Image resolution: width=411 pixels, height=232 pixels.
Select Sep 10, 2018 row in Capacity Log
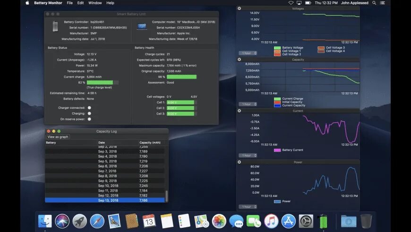pyautogui.click(x=105, y=186)
